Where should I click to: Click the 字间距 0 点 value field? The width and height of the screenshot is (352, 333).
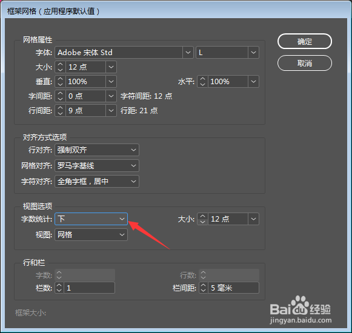pyautogui.click(x=85, y=96)
